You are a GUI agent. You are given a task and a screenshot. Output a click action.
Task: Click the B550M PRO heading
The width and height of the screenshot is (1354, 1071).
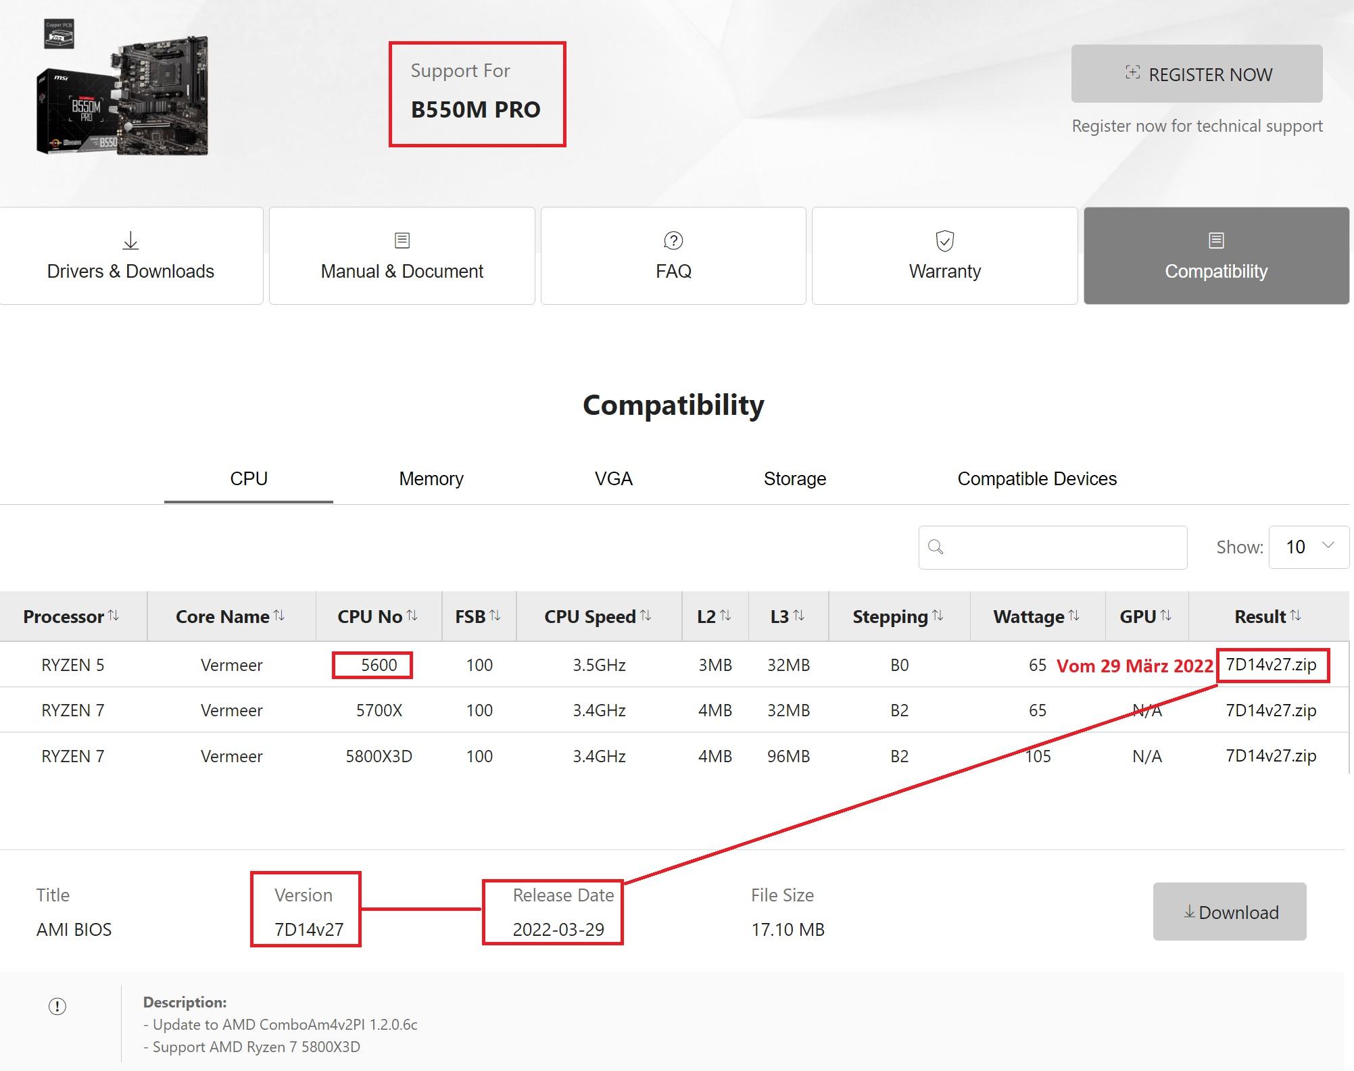tap(475, 109)
